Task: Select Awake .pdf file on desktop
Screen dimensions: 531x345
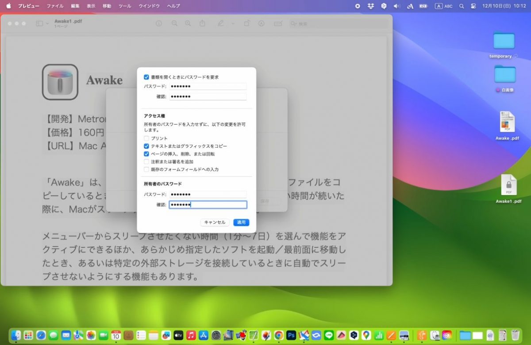Action: [507, 122]
